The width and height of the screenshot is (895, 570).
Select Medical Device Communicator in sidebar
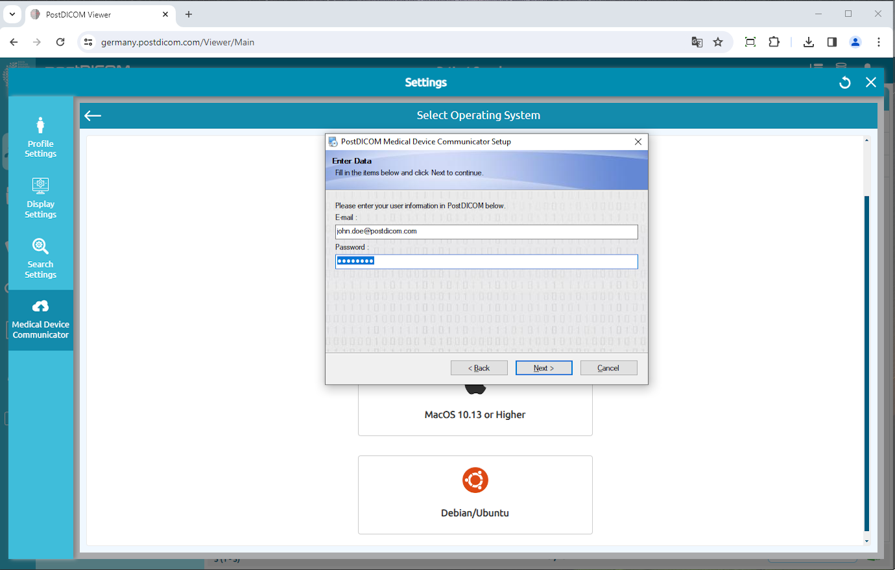tap(40, 320)
